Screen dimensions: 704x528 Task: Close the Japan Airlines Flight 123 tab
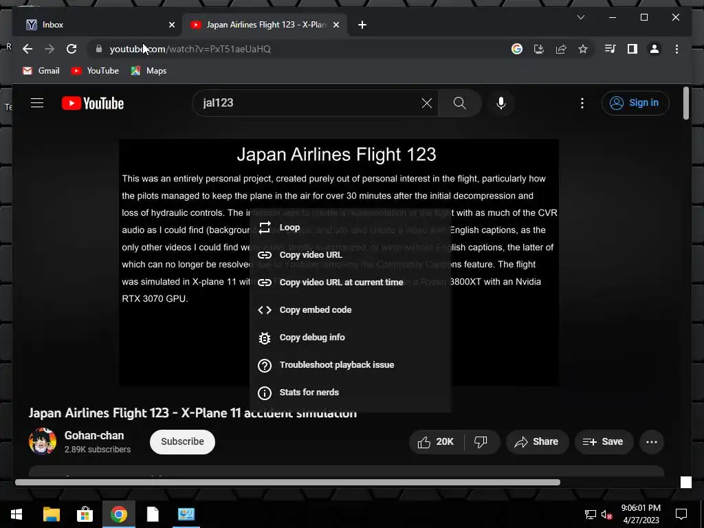335,25
